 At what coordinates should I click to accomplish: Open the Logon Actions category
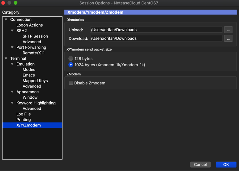(x=29, y=25)
